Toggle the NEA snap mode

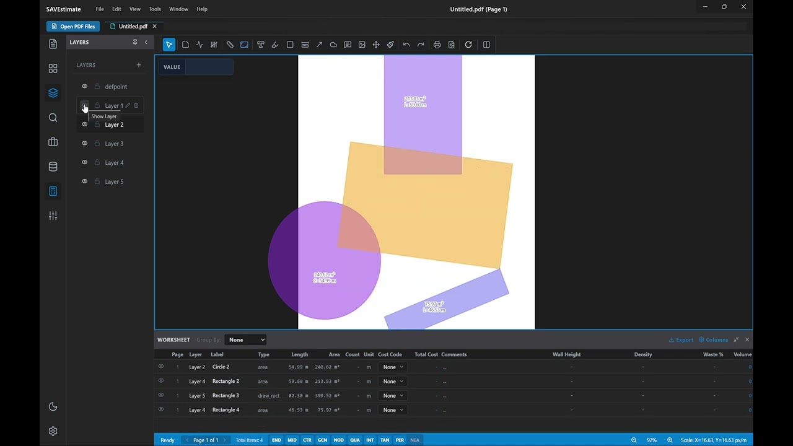[414, 440]
